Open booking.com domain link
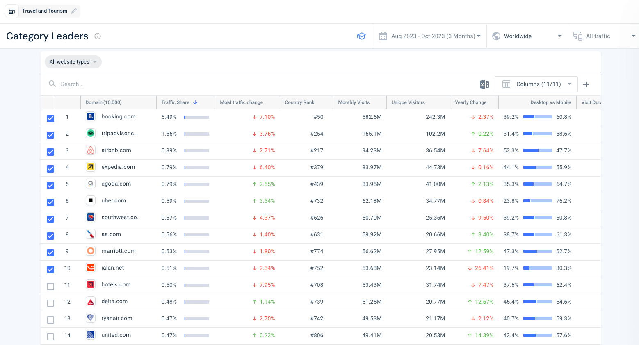The width and height of the screenshot is (639, 345). 119,117
